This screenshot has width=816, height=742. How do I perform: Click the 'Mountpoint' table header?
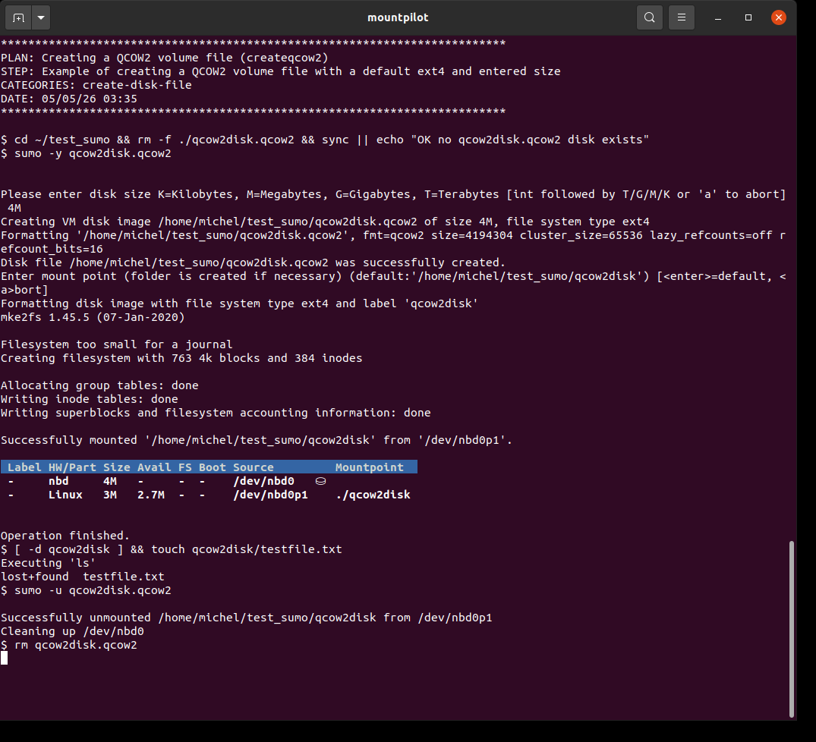click(370, 467)
